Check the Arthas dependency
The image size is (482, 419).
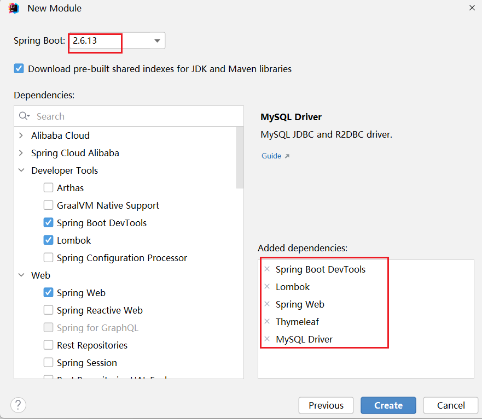click(48, 187)
